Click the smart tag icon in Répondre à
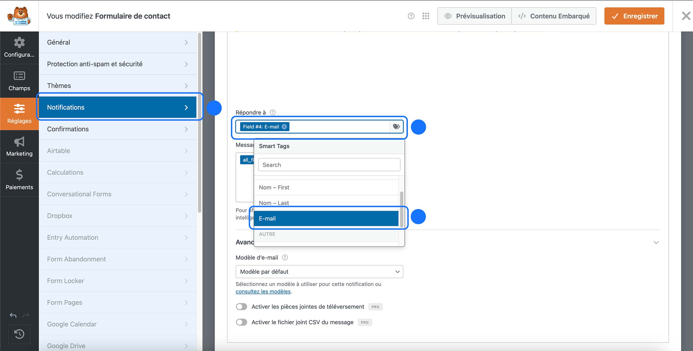This screenshot has height=351, width=693. (396, 126)
